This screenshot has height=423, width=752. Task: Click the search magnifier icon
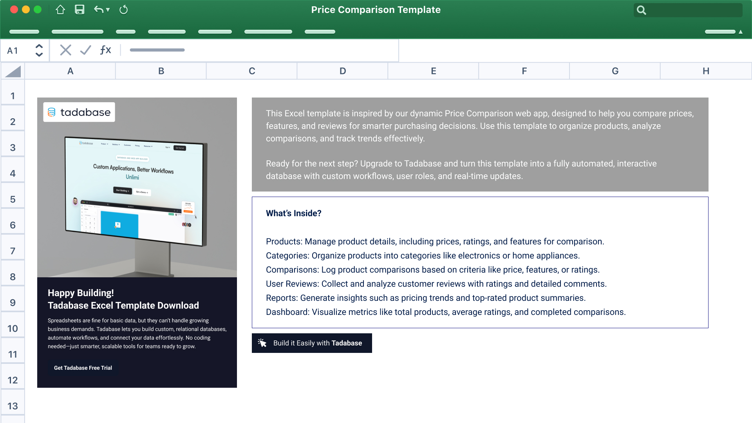(x=641, y=10)
